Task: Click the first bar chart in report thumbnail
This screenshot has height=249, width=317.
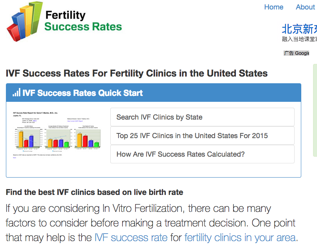Action: pos(28,138)
